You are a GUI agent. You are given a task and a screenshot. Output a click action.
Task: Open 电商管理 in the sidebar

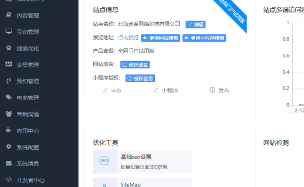tap(28, 98)
